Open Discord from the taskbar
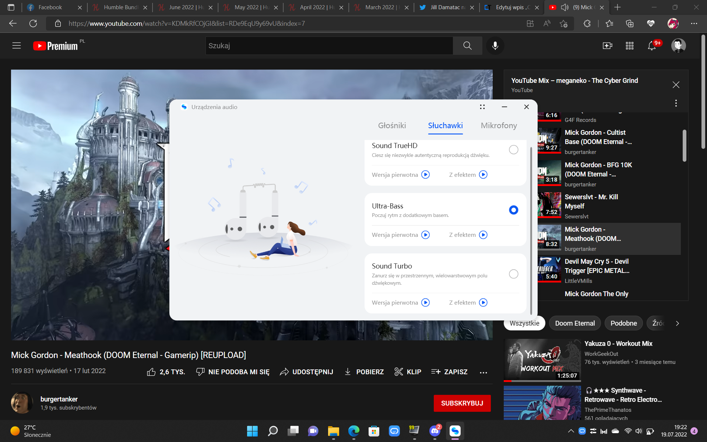 click(435, 431)
